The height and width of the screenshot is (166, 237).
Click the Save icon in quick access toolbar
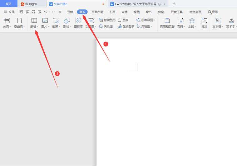(21, 12)
